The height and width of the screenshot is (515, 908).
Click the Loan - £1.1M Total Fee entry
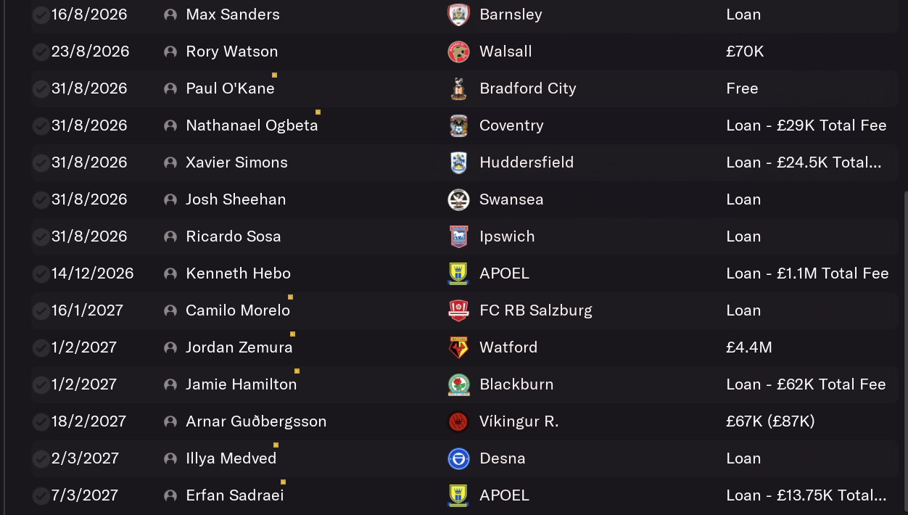point(807,273)
